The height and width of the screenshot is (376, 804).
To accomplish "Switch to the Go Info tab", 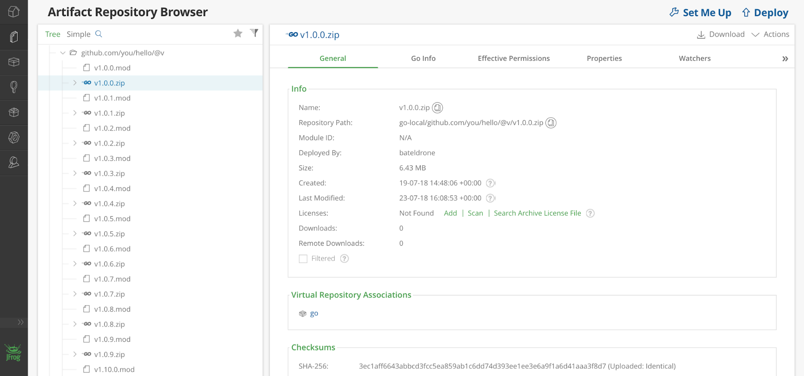I will click(423, 59).
